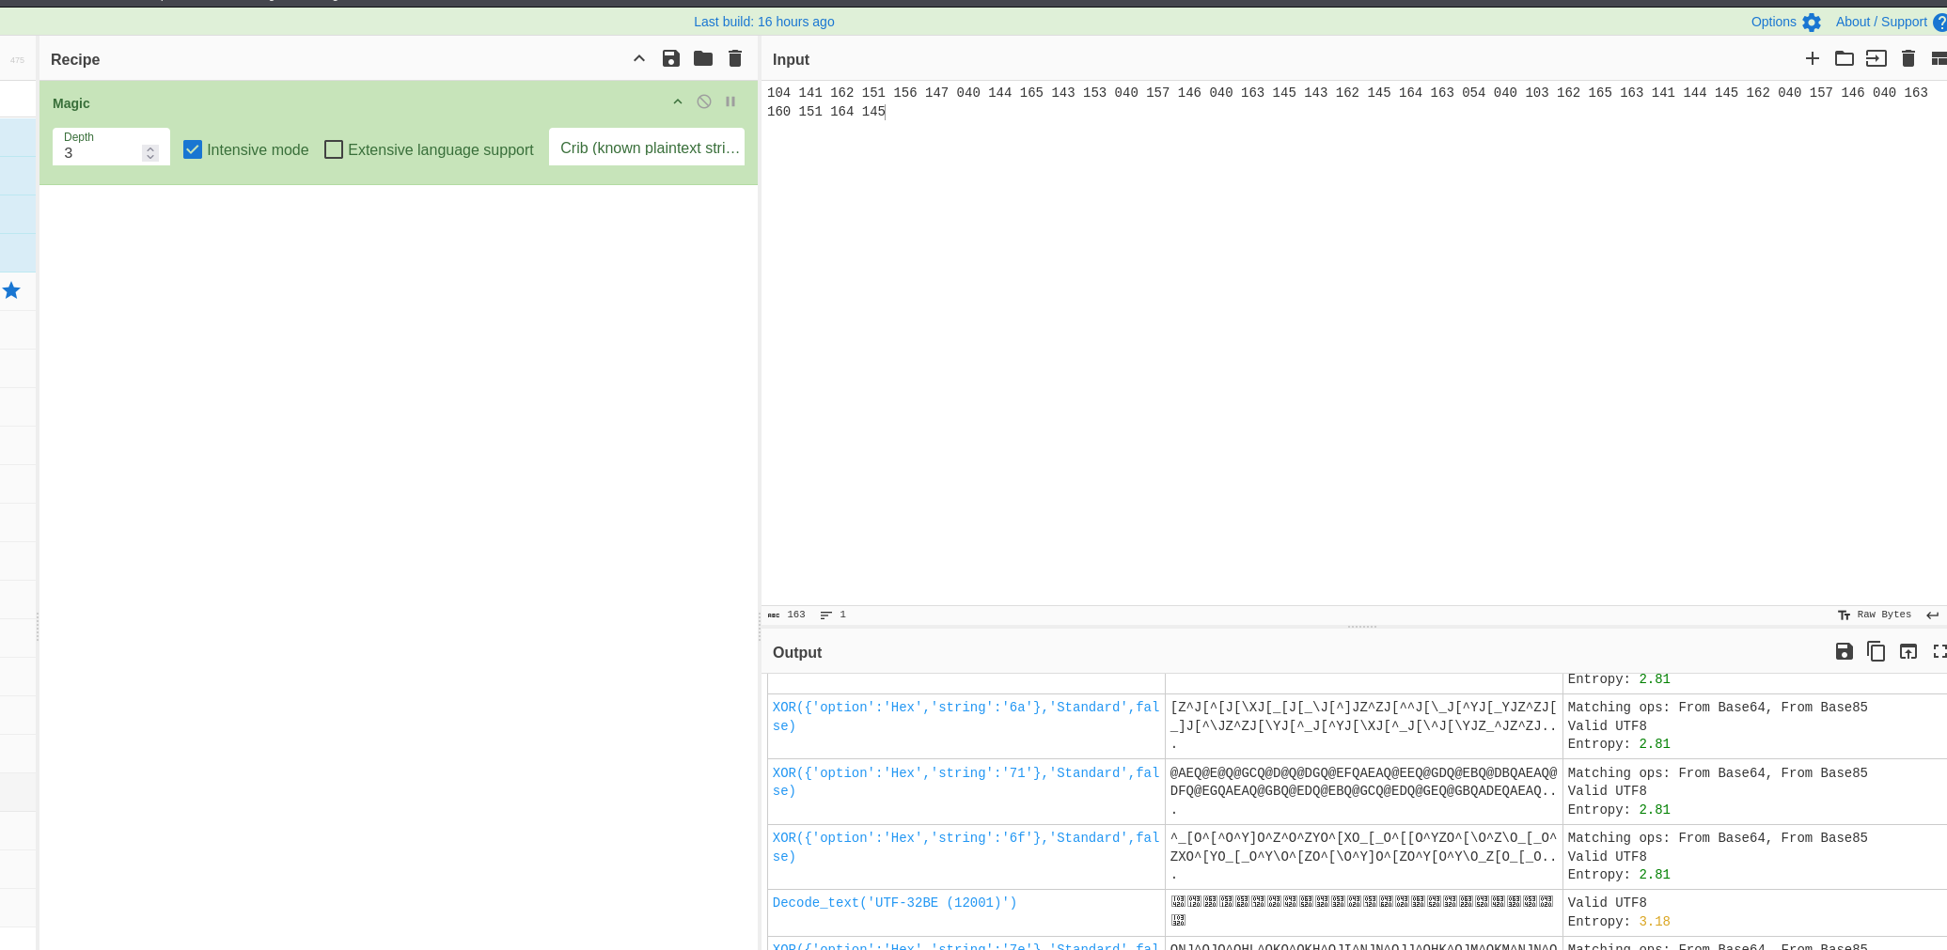Open the Raw Bytes input encoding selector

point(1875,615)
